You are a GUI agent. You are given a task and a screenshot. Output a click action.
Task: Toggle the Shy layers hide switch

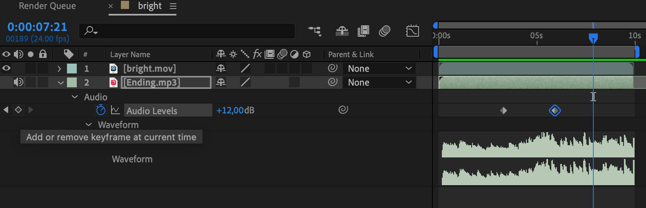342,31
